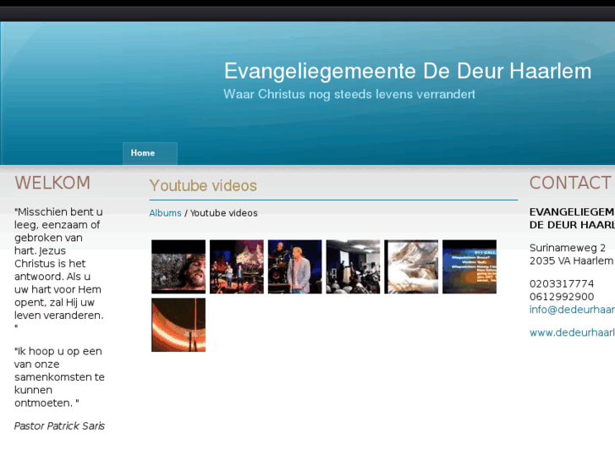Click the address line Surinameweg 2
This screenshot has width=615, height=461.
tap(568, 248)
